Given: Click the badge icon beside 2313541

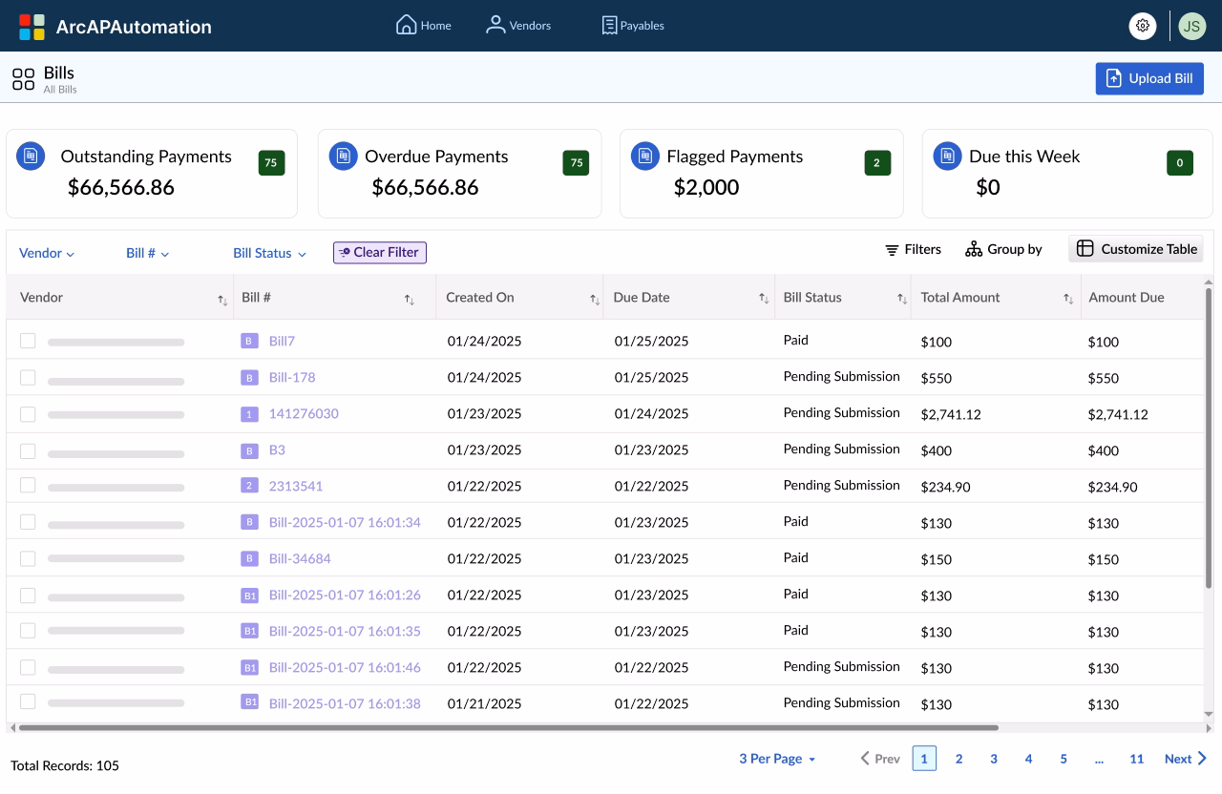Looking at the screenshot, I should click(249, 486).
